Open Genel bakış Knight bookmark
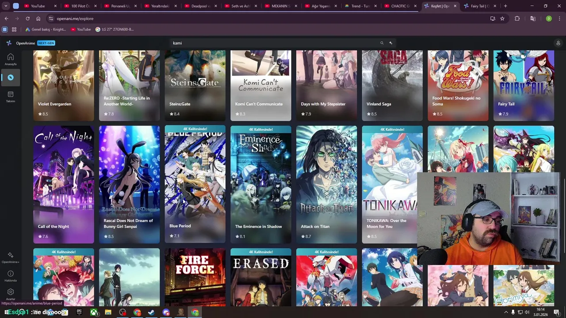566x318 pixels. point(46,29)
